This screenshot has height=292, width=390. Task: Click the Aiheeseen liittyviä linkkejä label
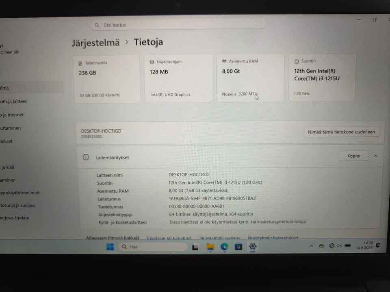click(x=113, y=238)
